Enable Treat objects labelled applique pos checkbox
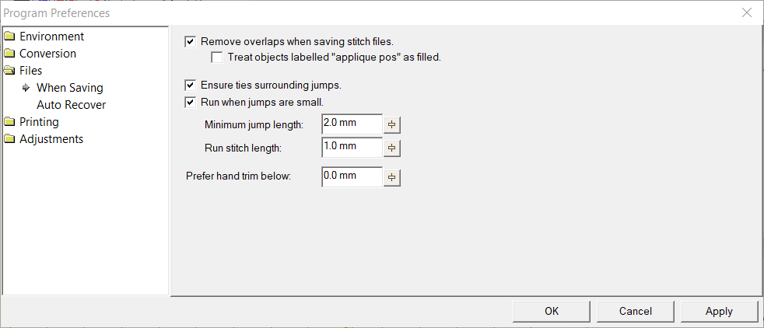Image resolution: width=764 pixels, height=328 pixels. coord(216,57)
